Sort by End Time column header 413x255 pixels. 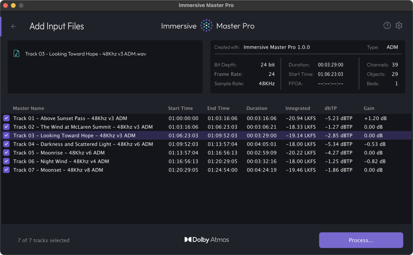tap(218, 108)
